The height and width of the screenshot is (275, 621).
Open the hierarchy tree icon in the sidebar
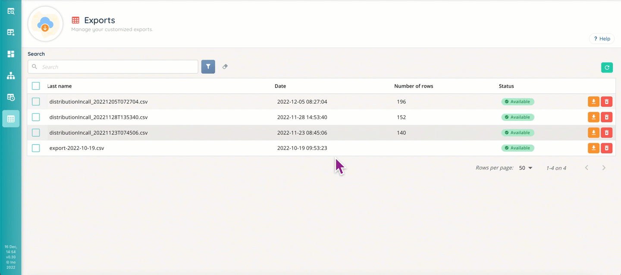pyautogui.click(x=11, y=76)
